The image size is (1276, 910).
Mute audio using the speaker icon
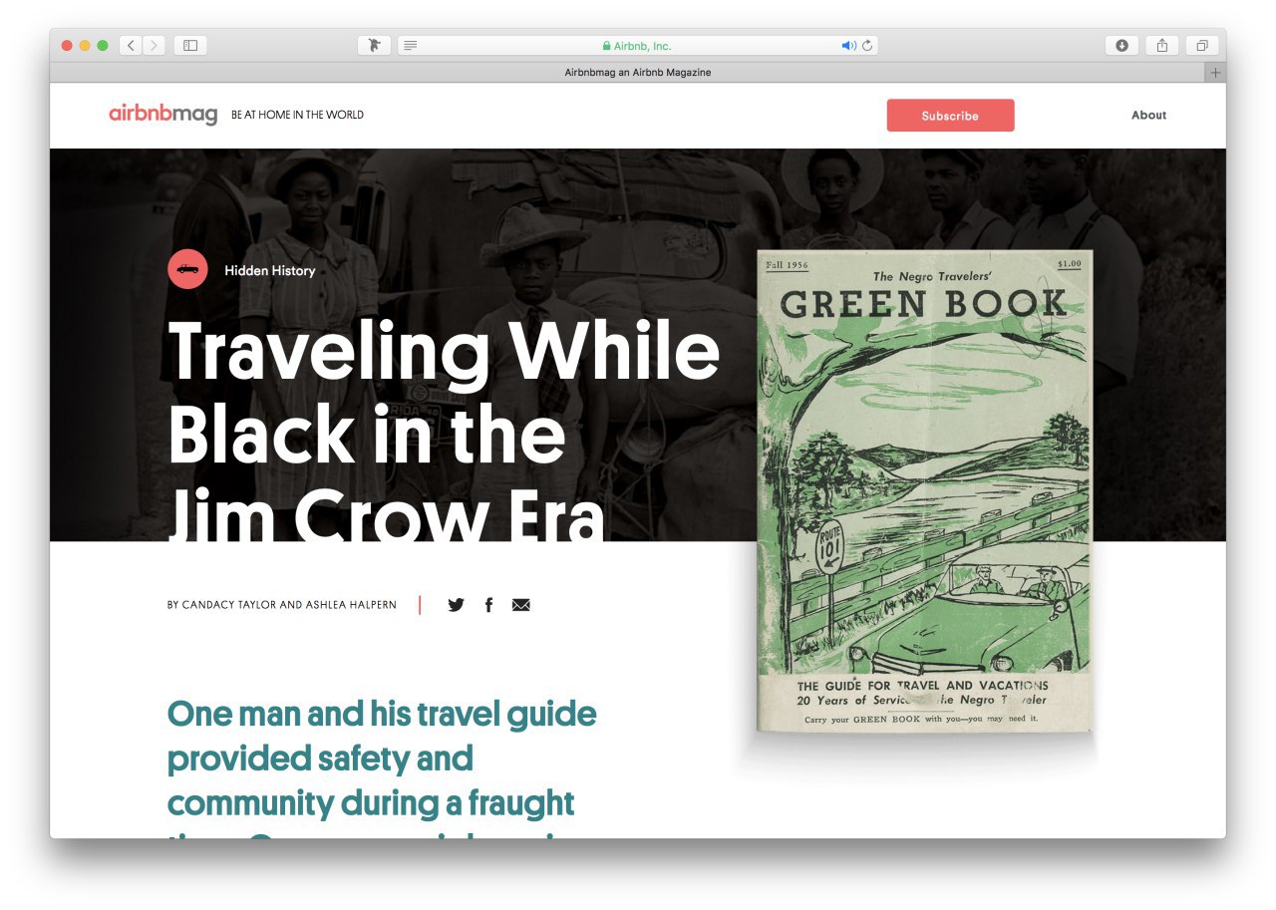point(848,46)
